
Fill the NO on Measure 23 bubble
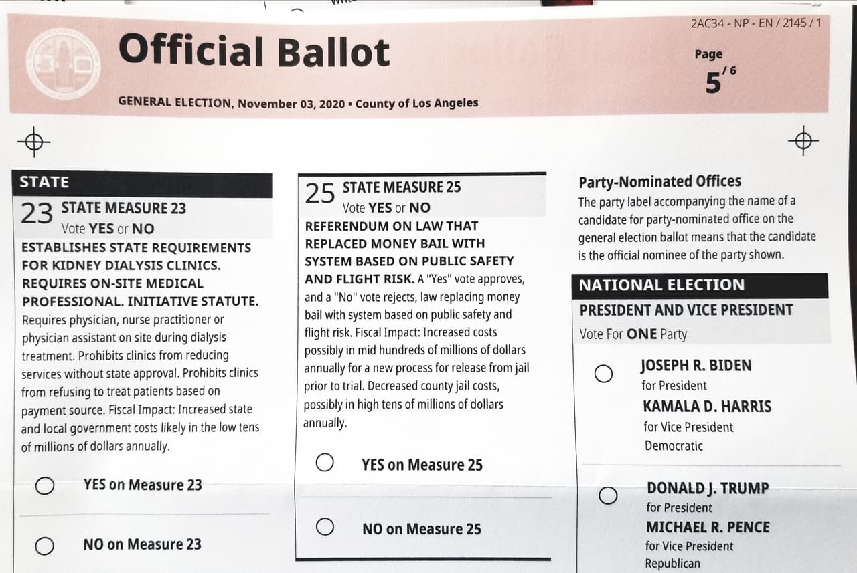[x=45, y=546]
